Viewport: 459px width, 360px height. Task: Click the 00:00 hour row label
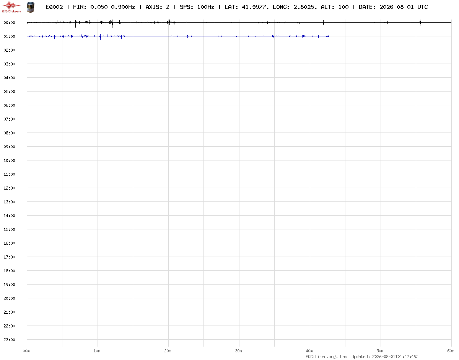[9, 23]
